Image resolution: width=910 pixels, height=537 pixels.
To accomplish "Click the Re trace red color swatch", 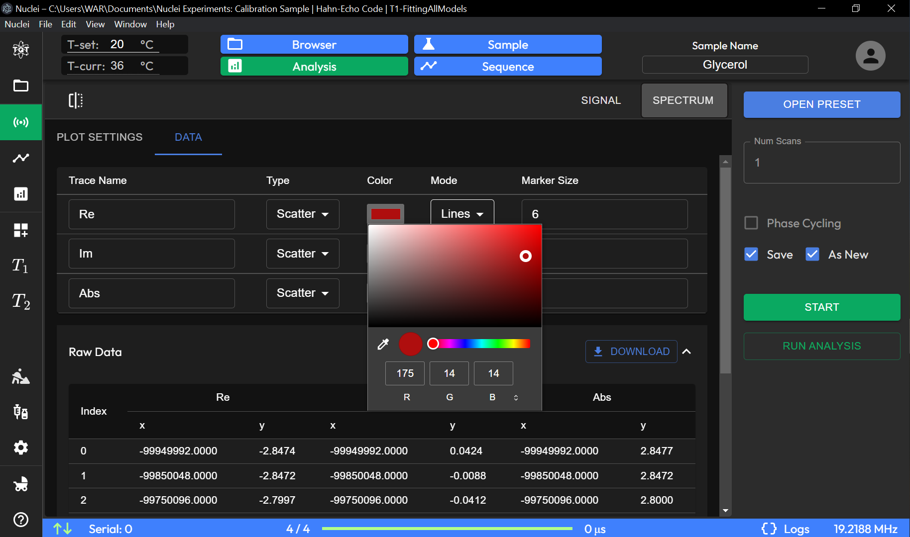I will click(386, 214).
